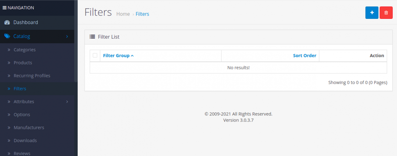Click the Filters breadcrumb link
Image resolution: width=397 pixels, height=156 pixels.
(142, 14)
